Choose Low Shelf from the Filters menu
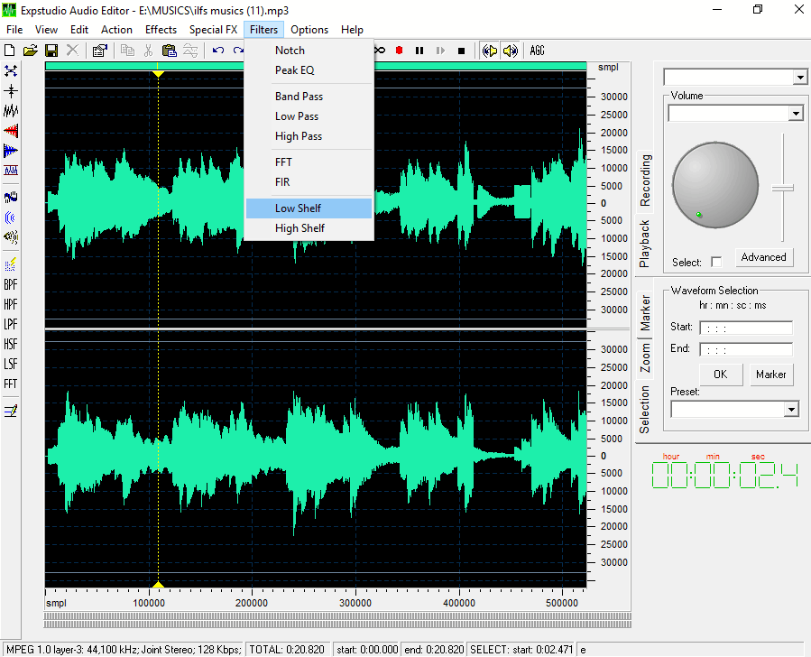The width and height of the screenshot is (811, 657). point(309,208)
